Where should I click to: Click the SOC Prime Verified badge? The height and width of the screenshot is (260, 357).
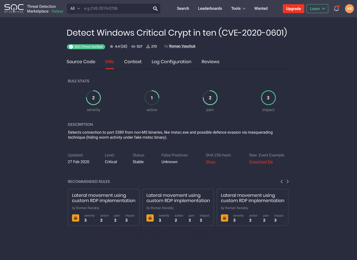click(x=86, y=46)
